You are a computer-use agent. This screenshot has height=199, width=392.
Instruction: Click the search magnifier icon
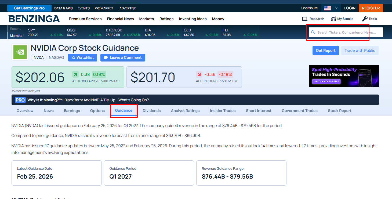(x=313, y=32)
